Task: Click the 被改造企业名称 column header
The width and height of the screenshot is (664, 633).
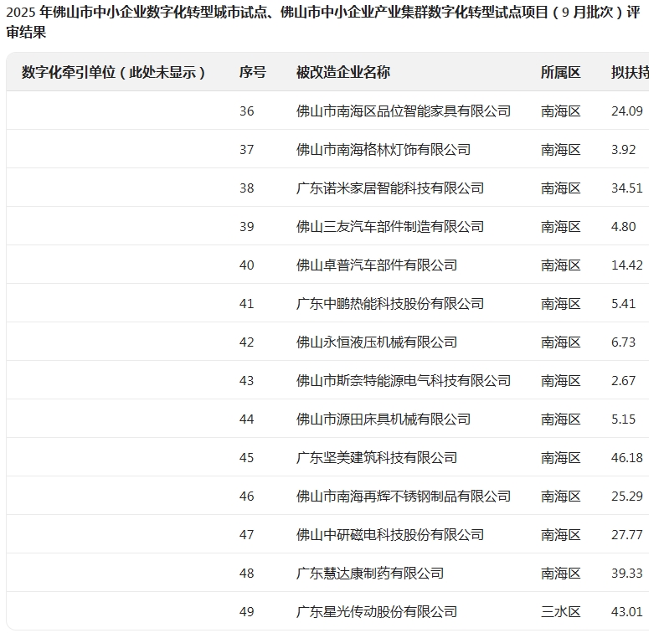Action: [343, 73]
